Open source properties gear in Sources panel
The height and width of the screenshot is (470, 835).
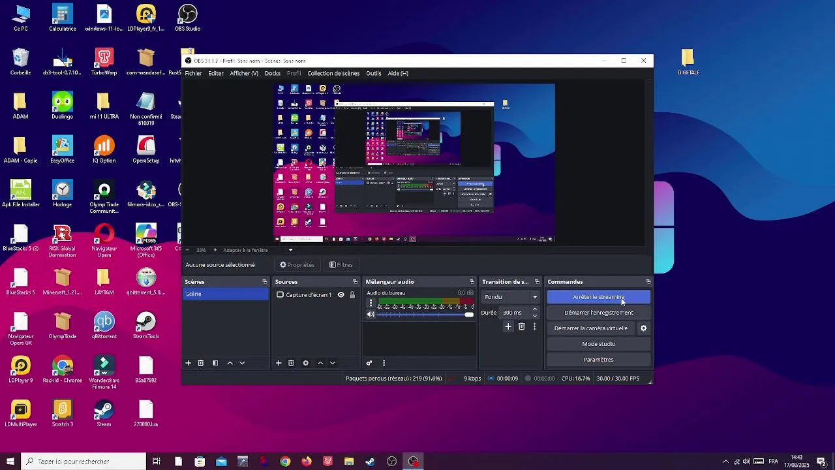click(305, 363)
